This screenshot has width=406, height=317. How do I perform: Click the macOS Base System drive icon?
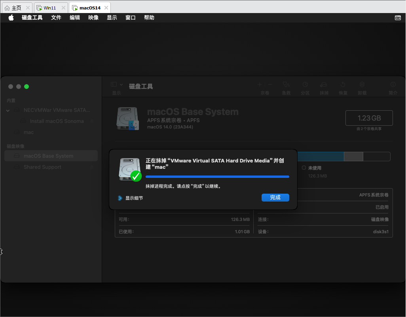click(x=128, y=119)
